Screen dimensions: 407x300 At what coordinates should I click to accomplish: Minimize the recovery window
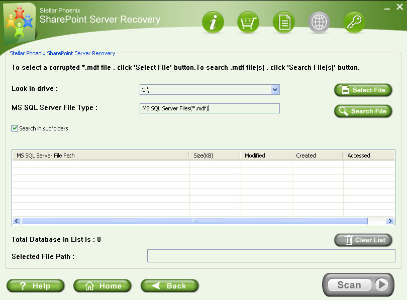tap(387, 9)
